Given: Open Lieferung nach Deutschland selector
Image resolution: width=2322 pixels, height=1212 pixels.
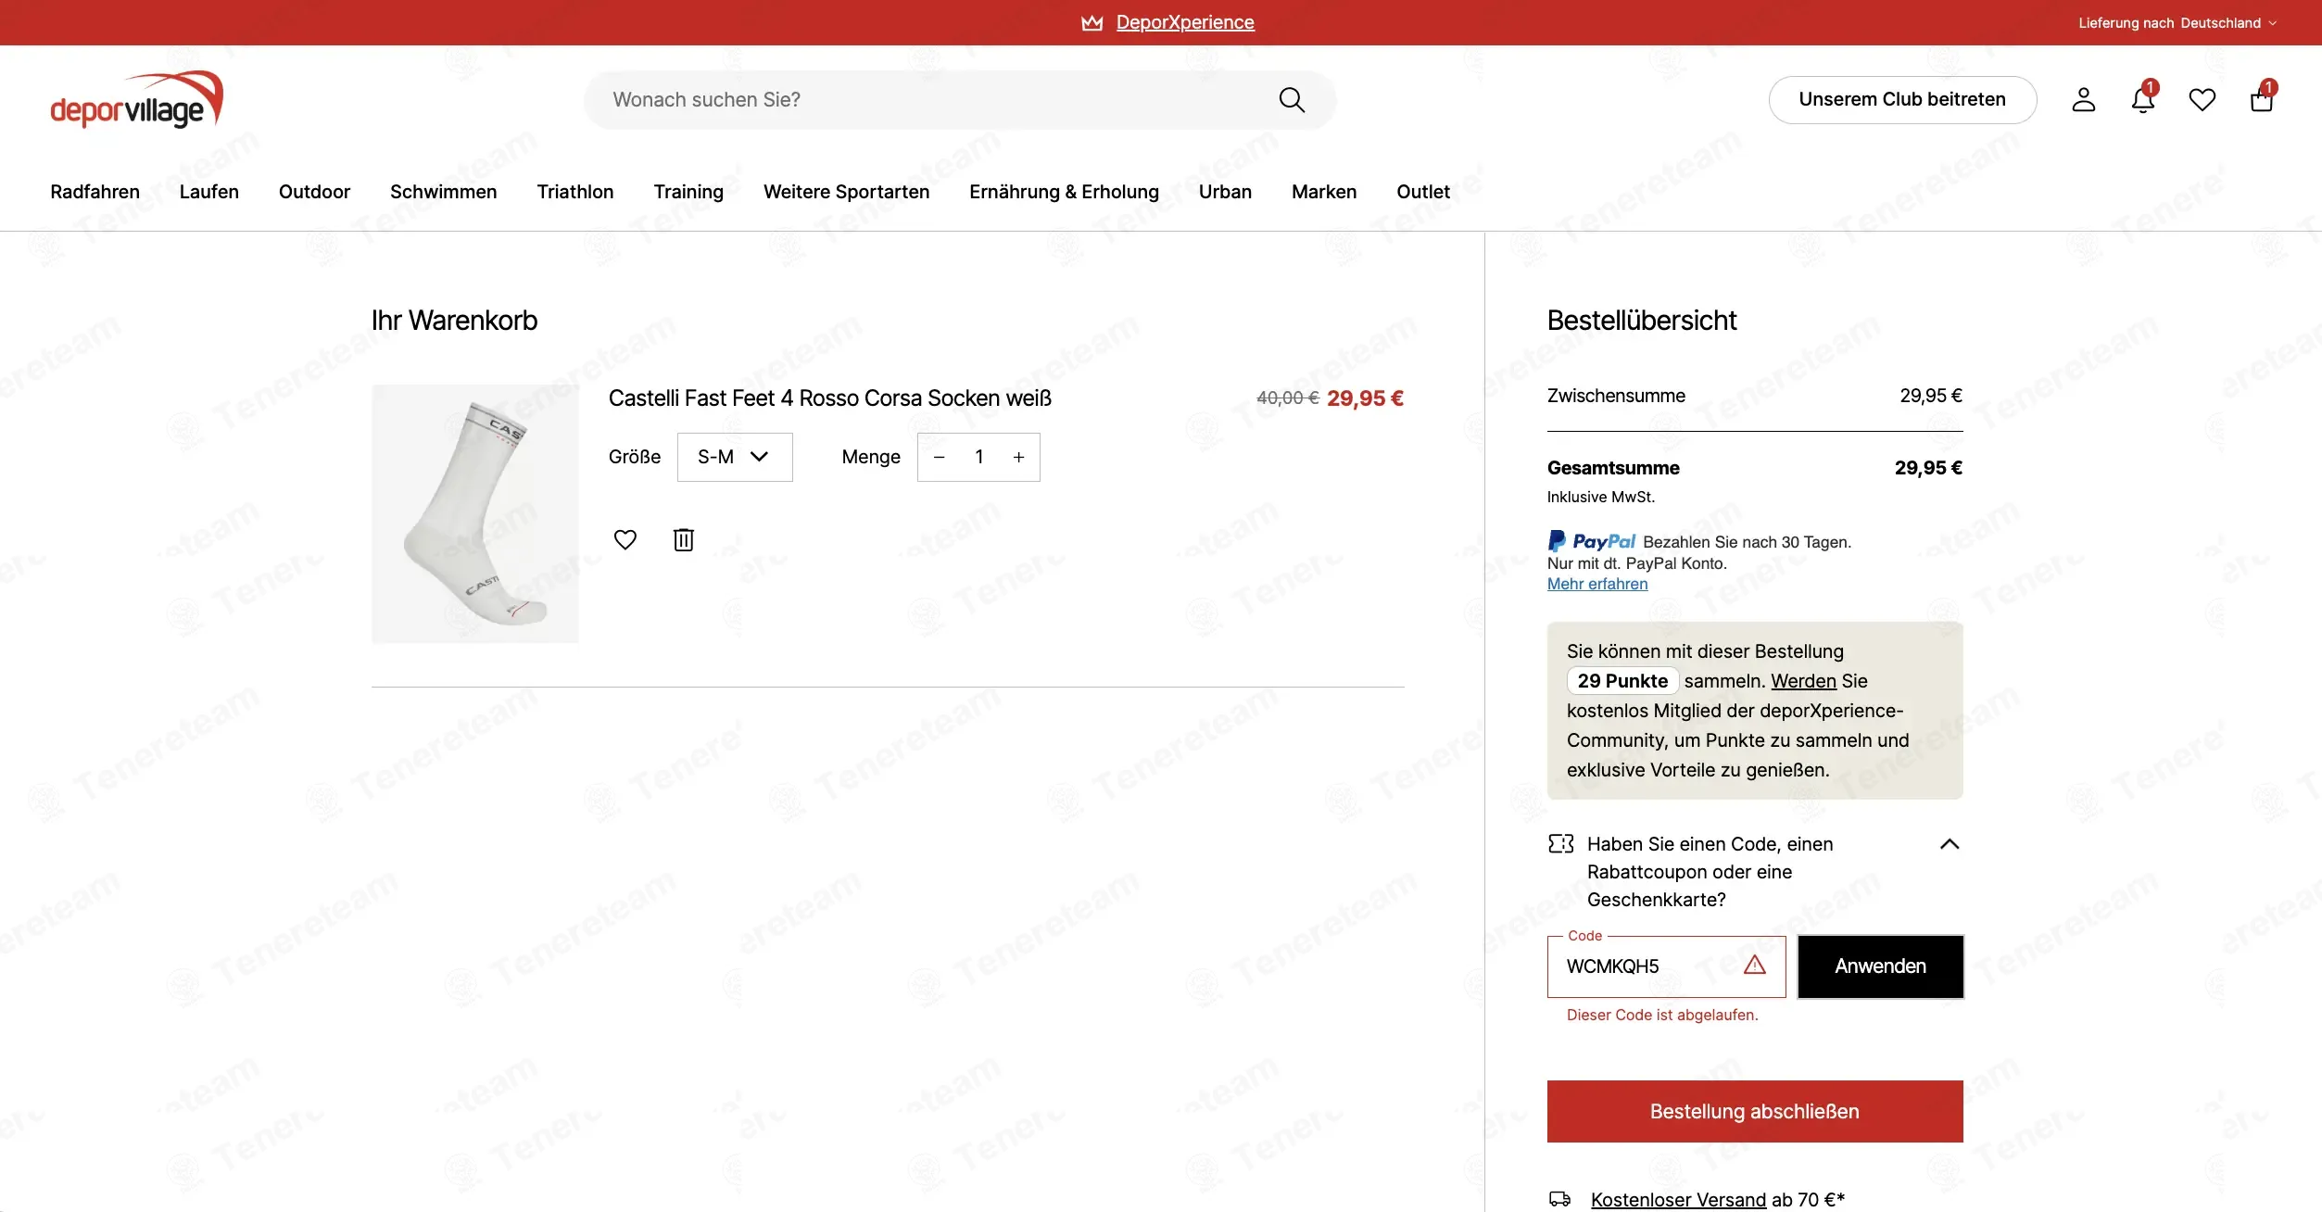Looking at the screenshot, I should pos(2177,23).
